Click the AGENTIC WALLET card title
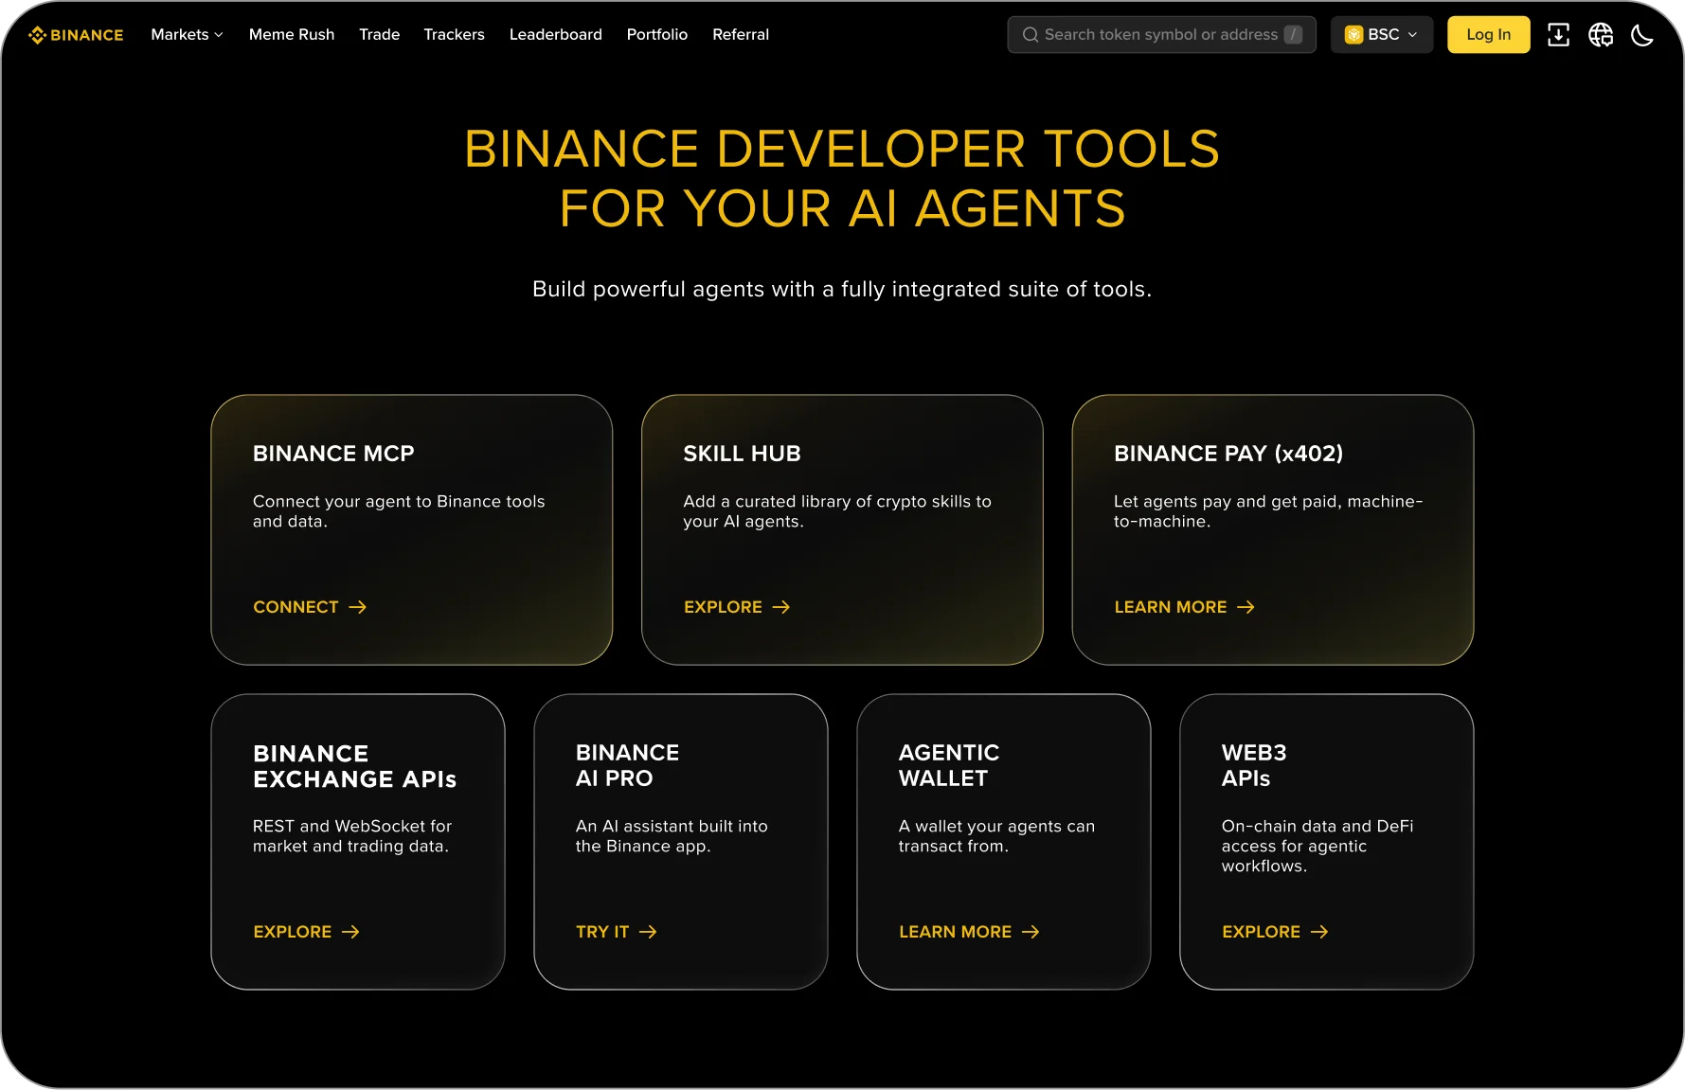1685x1090 pixels. (948, 766)
